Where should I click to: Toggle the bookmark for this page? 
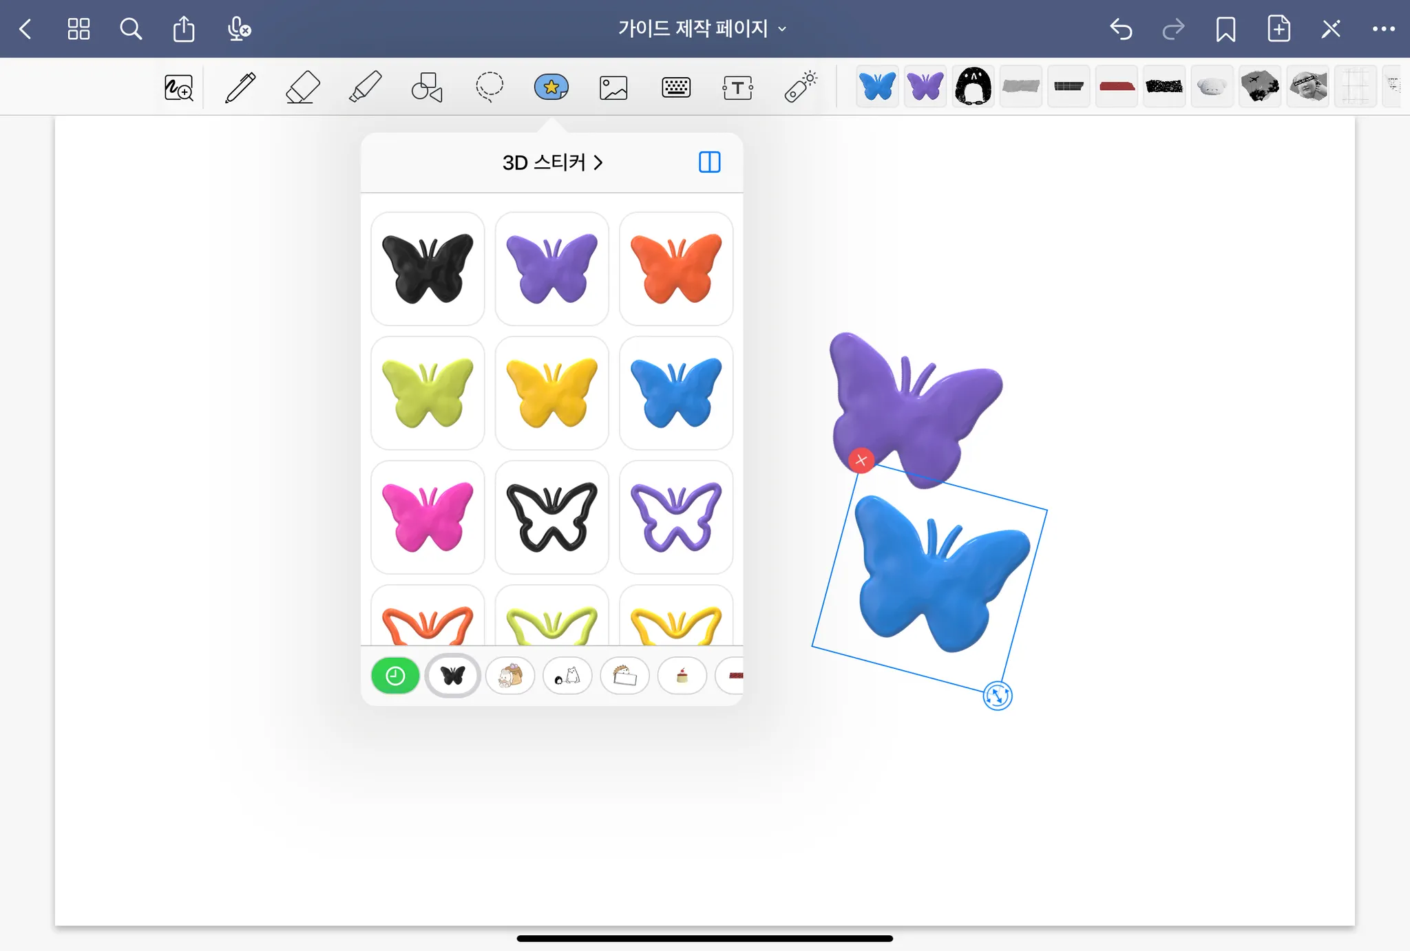coord(1225,29)
